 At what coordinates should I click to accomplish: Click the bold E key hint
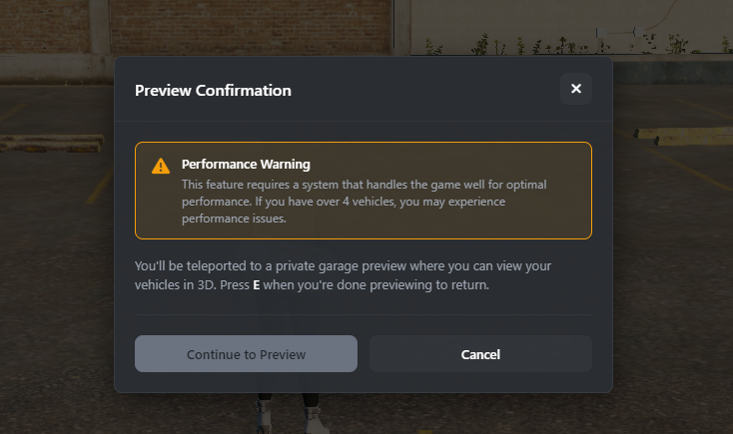tap(257, 285)
